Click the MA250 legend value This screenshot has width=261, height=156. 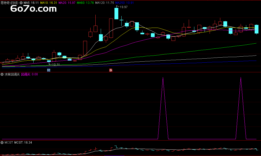(x=124, y=3)
